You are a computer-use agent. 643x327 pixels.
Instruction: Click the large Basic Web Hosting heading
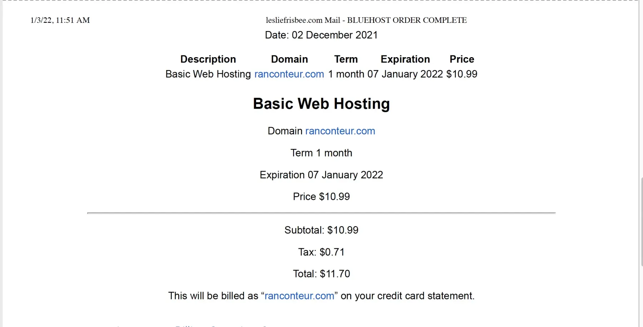pos(321,104)
